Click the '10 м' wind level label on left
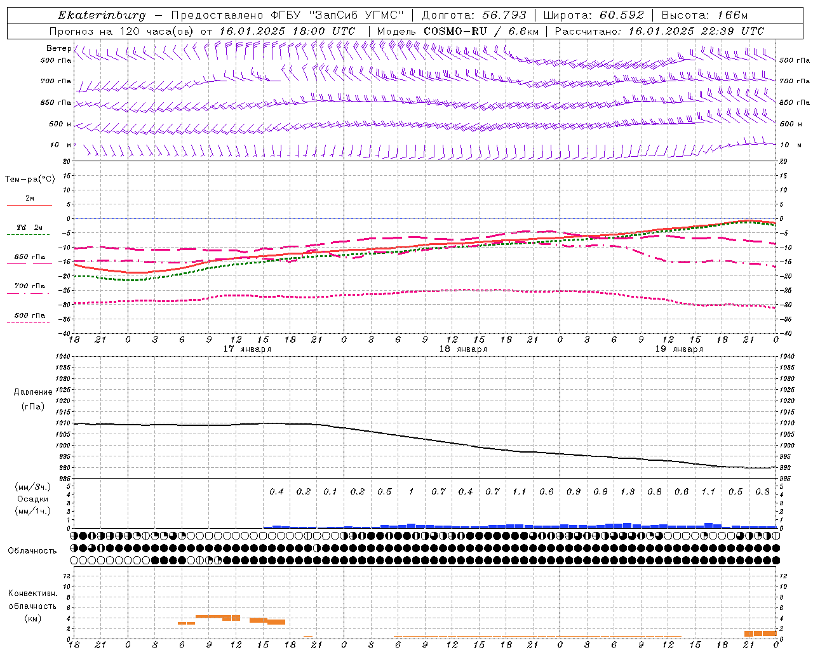 (60, 145)
